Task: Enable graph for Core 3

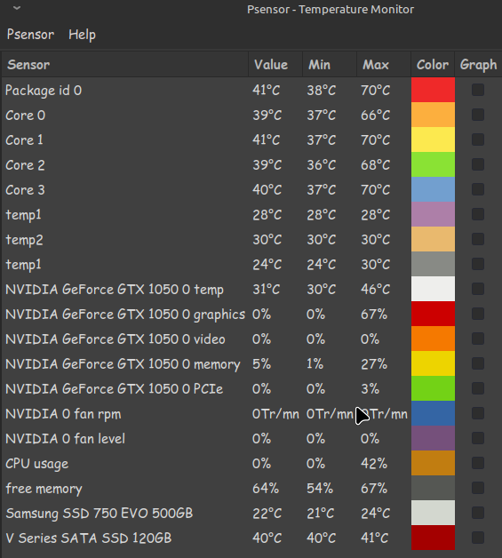Action: point(478,189)
